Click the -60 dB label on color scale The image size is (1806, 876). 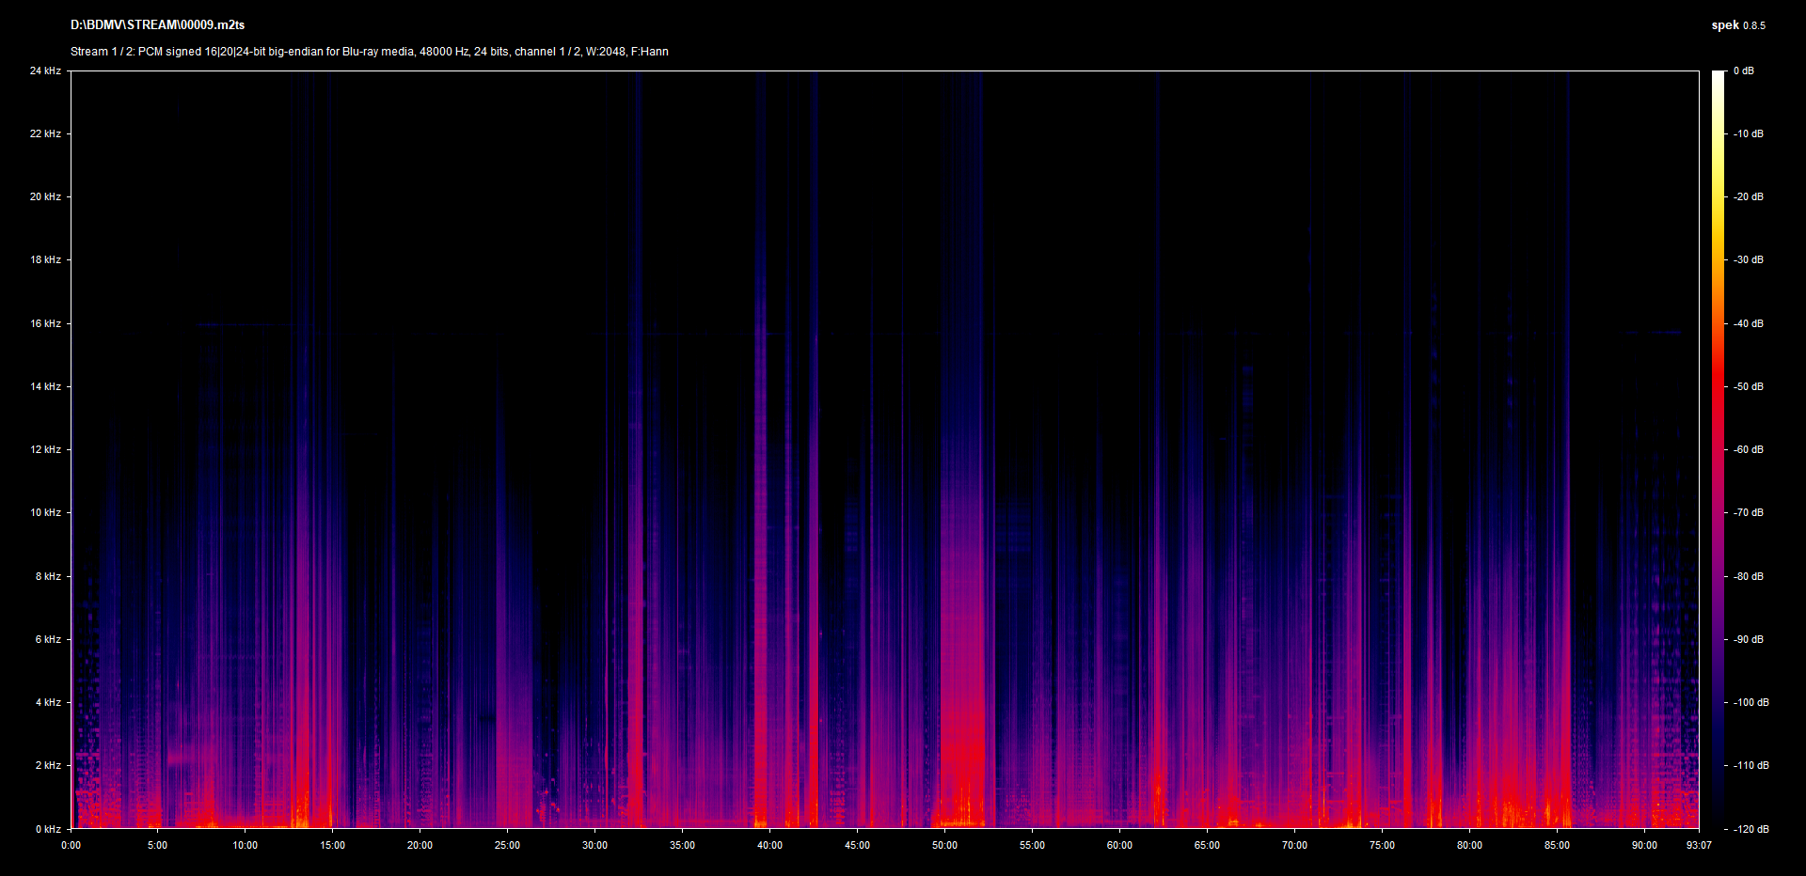[1748, 449]
